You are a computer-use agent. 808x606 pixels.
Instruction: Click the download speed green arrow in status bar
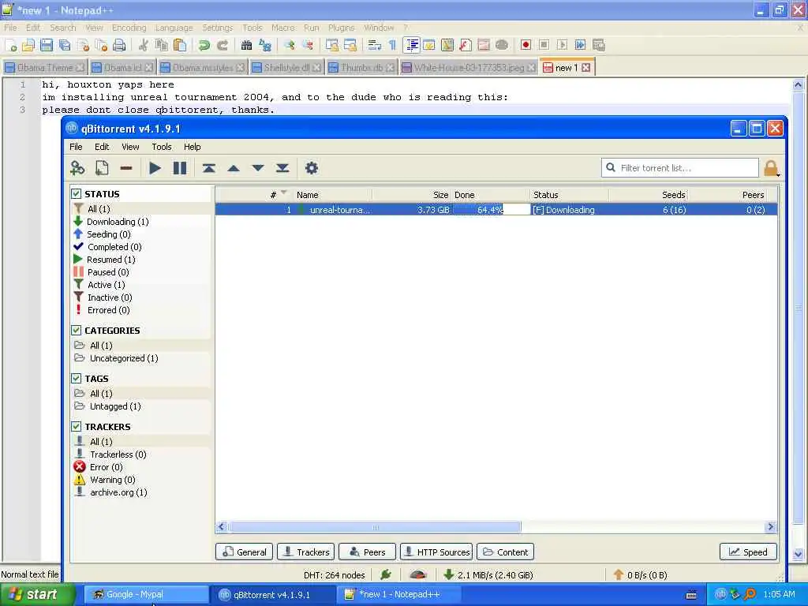[448, 574]
